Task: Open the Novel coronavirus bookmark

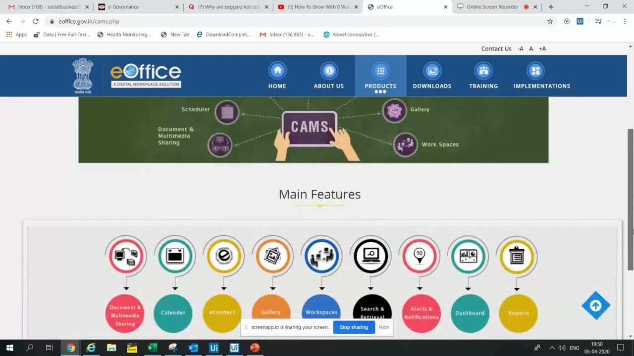Action: [351, 35]
